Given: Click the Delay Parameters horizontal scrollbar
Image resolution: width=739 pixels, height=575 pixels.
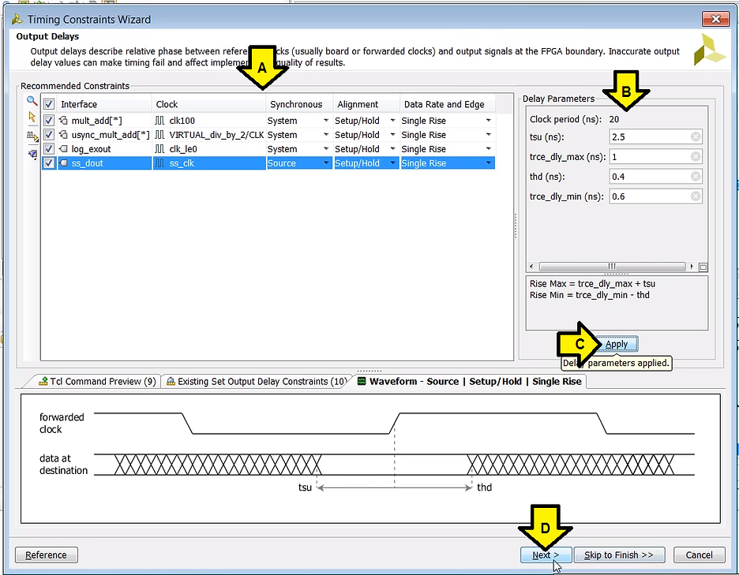Looking at the screenshot, I should point(612,267).
